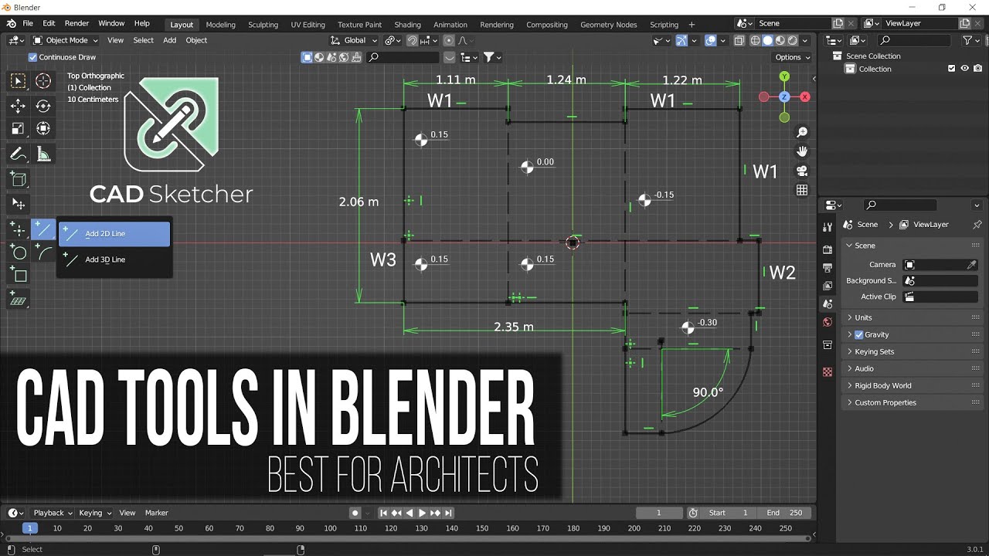Open the viewport Options dropdown
This screenshot has width=989, height=556.
click(793, 57)
